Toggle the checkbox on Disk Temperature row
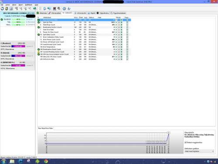Screen dimensions: 218x164 (x=127, y=47)
